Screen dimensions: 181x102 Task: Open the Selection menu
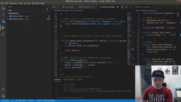tap(13, 3)
